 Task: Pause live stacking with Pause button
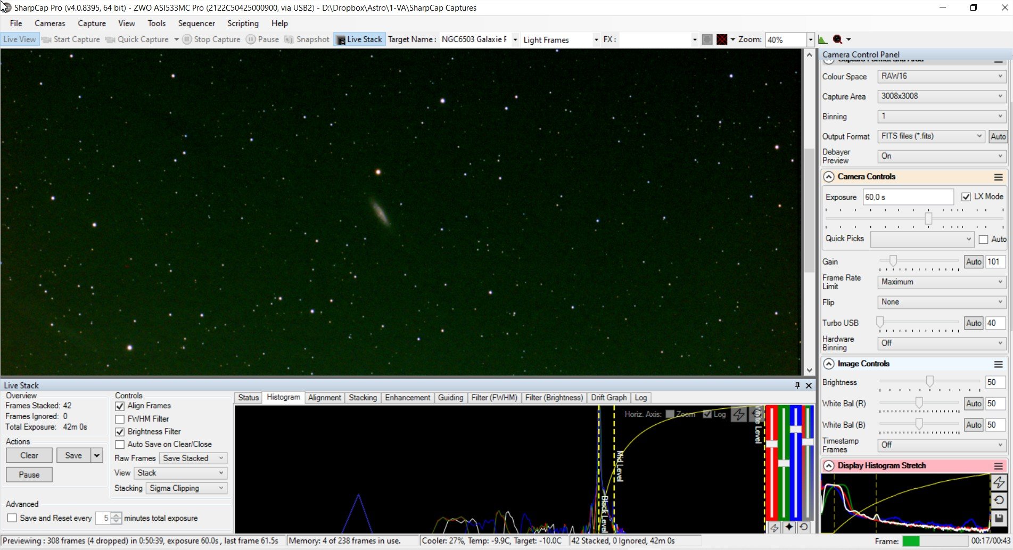29,475
